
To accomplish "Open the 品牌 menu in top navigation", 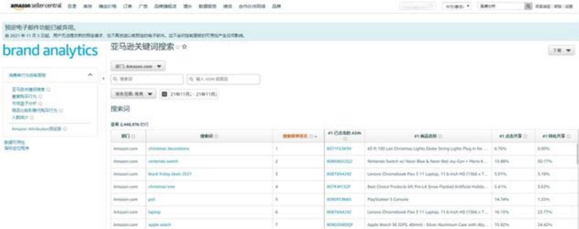I will tap(276, 7).
